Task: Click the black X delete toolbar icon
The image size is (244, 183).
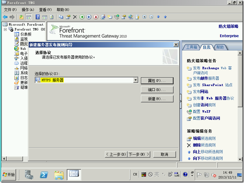Action: tap(75, 17)
